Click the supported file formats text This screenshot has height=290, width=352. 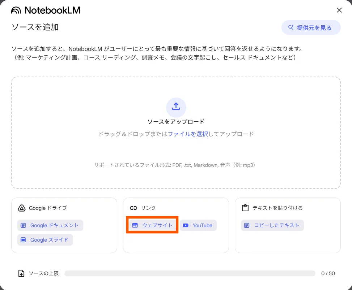175,165
